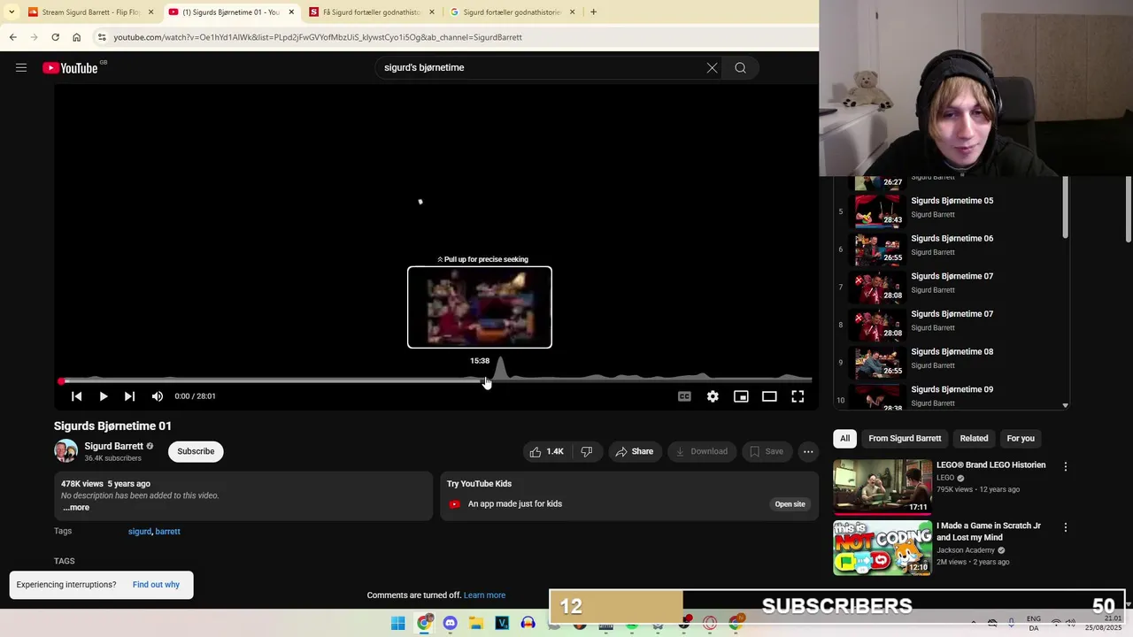
Task: Click the '478K views 5 years ago' text
Action: (x=105, y=484)
